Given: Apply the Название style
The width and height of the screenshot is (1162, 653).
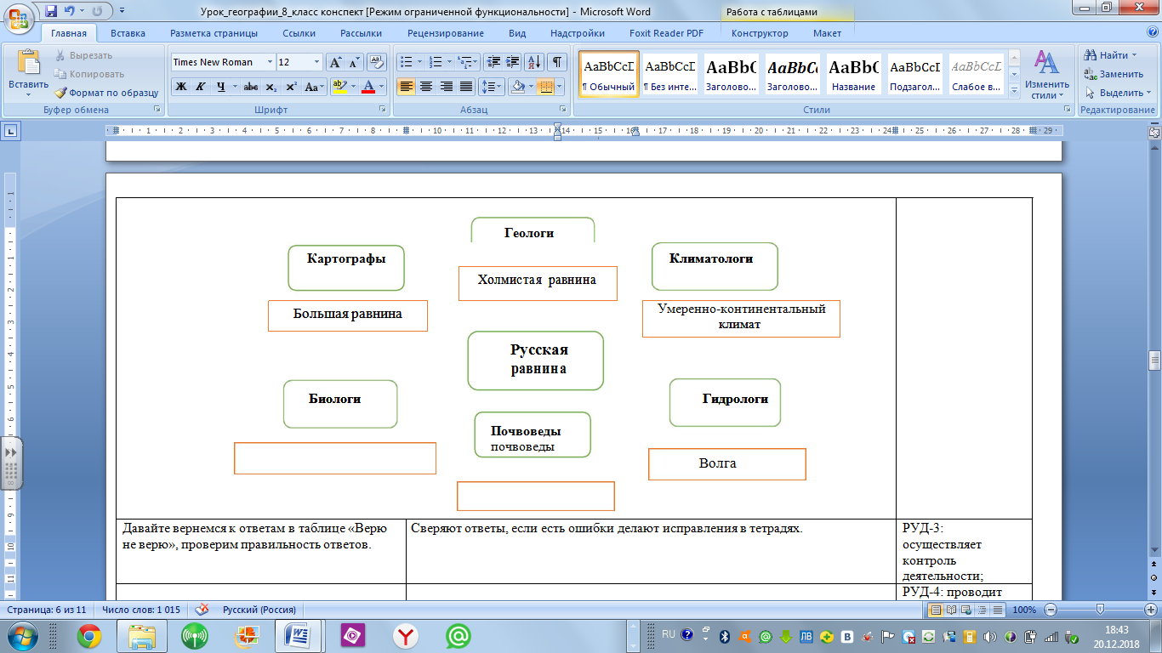Looking at the screenshot, I should point(853,74).
